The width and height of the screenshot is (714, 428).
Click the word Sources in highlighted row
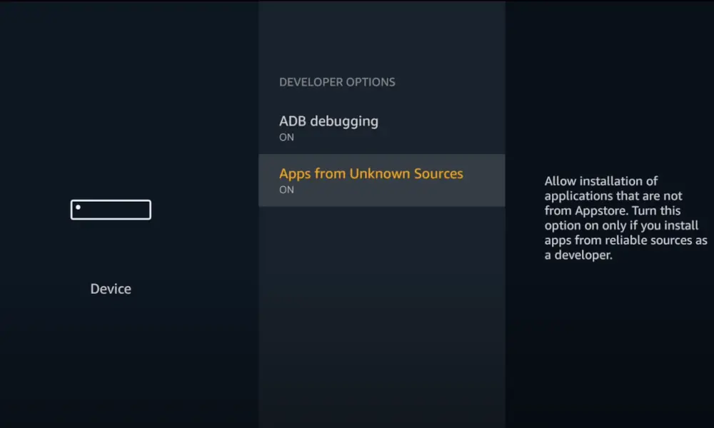point(438,174)
